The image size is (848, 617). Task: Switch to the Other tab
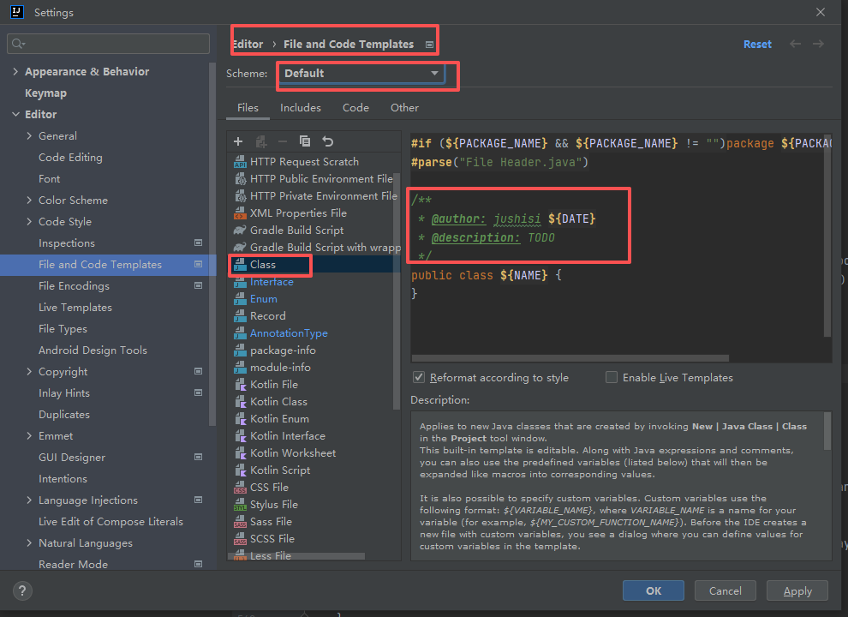404,108
